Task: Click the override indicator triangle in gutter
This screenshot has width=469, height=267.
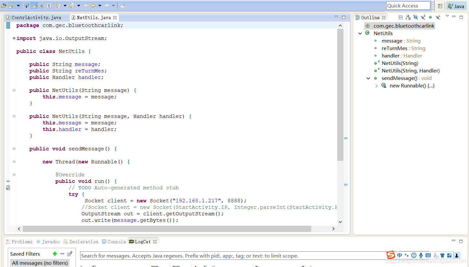Action: [8, 181]
